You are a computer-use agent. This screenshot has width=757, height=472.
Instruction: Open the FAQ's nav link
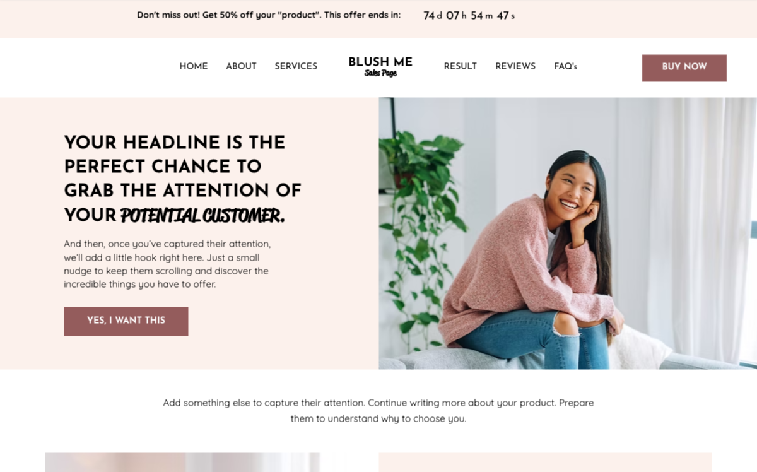tap(565, 66)
